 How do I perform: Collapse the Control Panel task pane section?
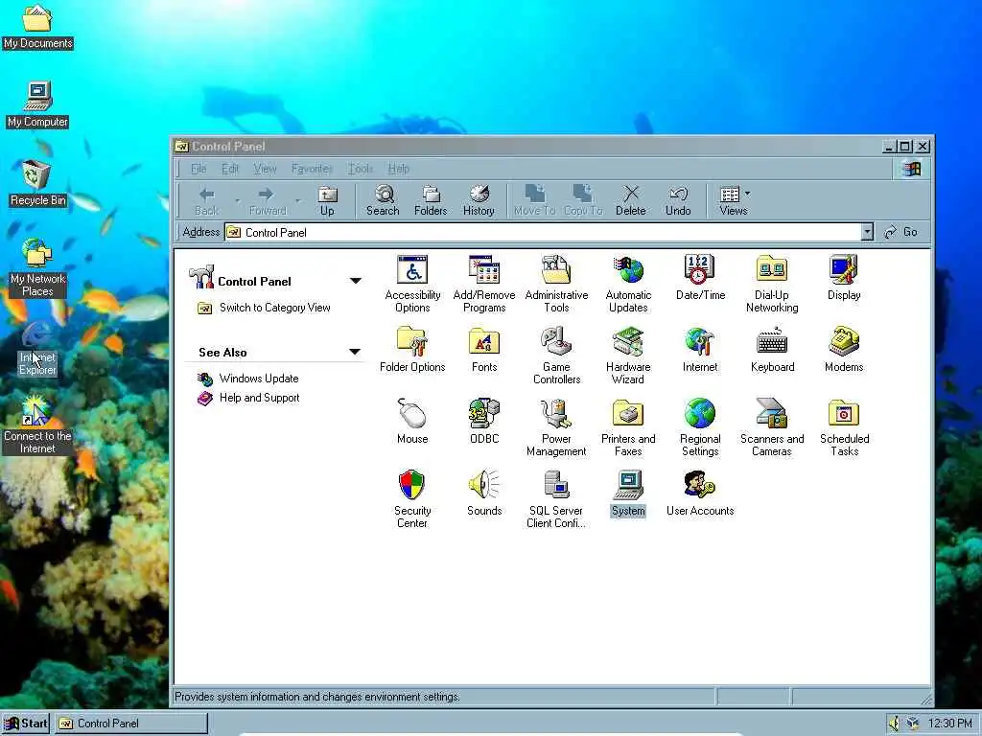click(x=356, y=281)
